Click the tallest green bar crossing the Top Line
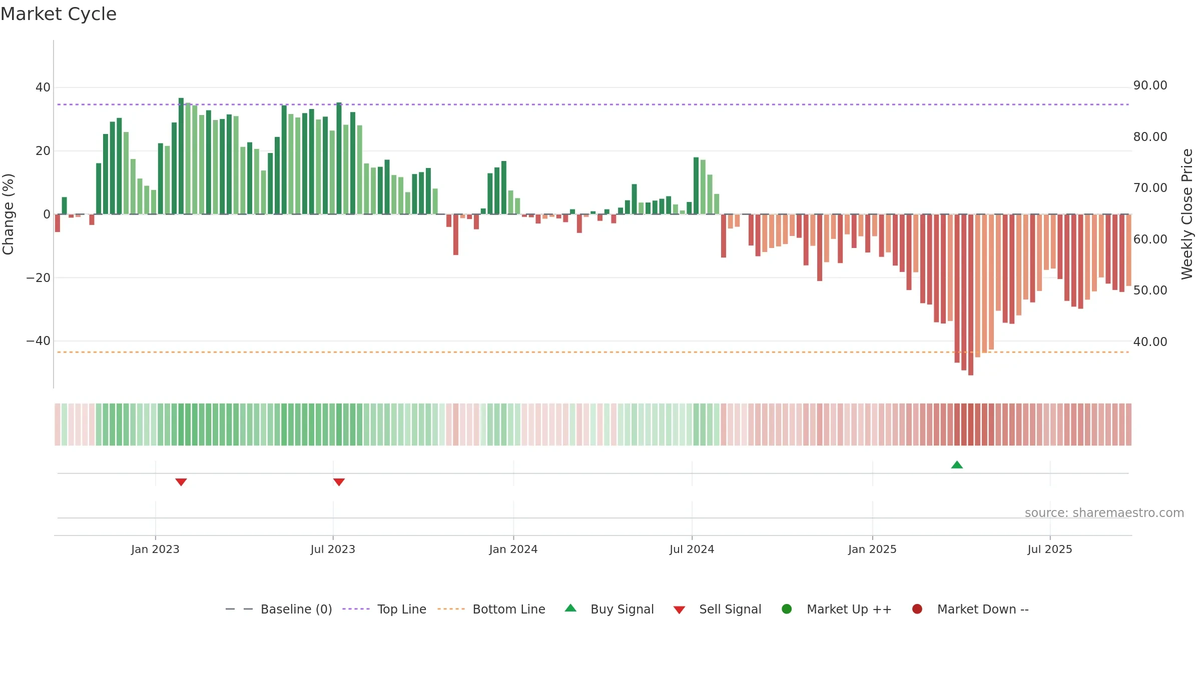Screen dimensions: 1201x675 181,156
